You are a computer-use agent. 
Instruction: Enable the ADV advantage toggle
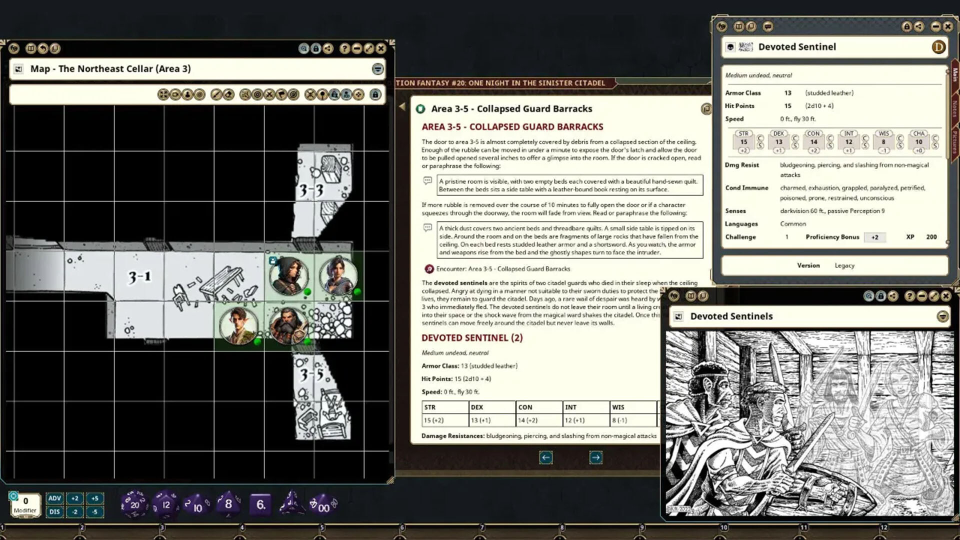pyautogui.click(x=54, y=498)
